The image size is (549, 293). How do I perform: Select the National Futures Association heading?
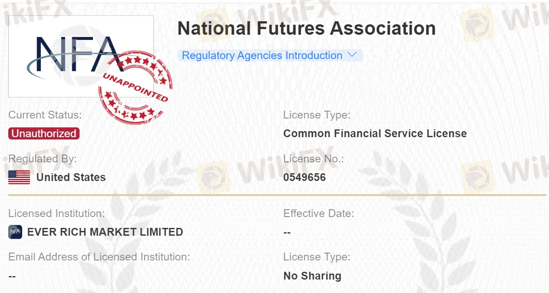(306, 28)
